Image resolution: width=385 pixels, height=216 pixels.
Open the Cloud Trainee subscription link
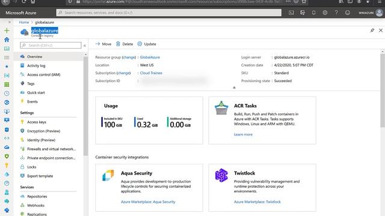coord(151,73)
